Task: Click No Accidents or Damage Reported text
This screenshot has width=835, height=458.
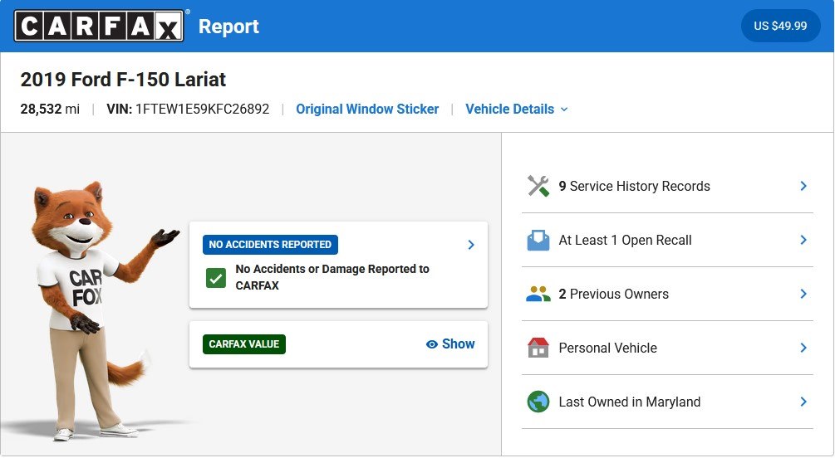Action: (x=332, y=277)
